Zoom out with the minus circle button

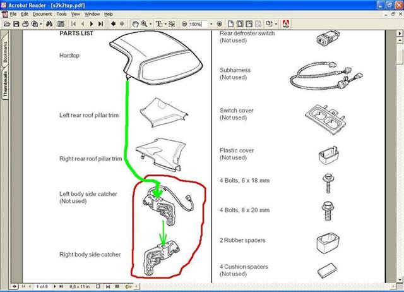pyautogui.click(x=184, y=24)
